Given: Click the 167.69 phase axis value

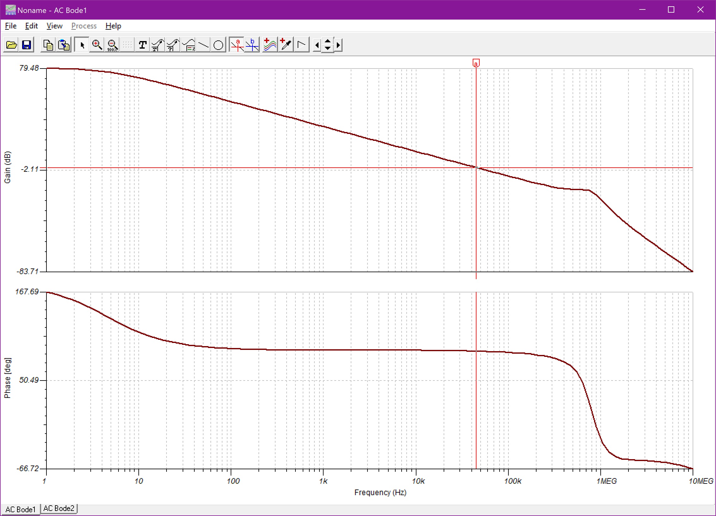Looking at the screenshot, I should click(27, 291).
